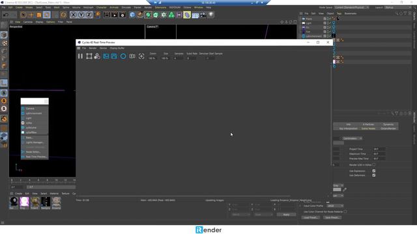The image size is (417, 234).
Task: Click the blue Cube primitive icon
Action: click(x=132, y=15)
